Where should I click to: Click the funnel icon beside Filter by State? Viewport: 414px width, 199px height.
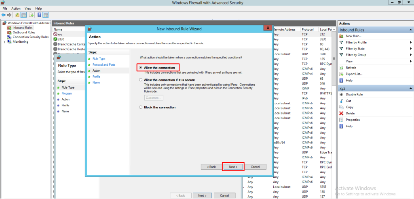[341, 49]
